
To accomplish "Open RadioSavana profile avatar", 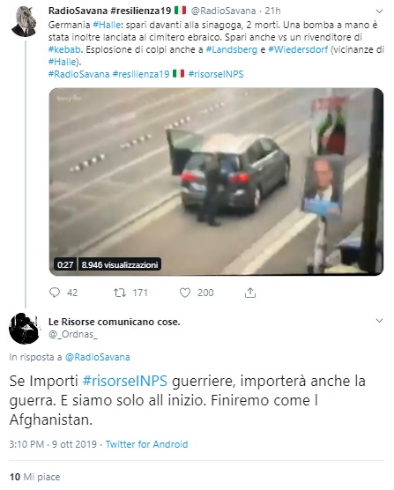I will pos(25,21).
